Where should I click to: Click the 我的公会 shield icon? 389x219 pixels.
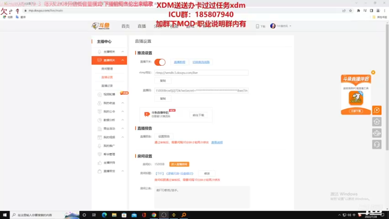(x=100, y=111)
